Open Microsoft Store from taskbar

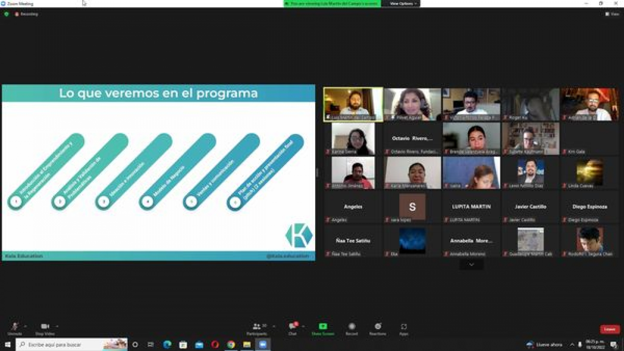[183, 344]
